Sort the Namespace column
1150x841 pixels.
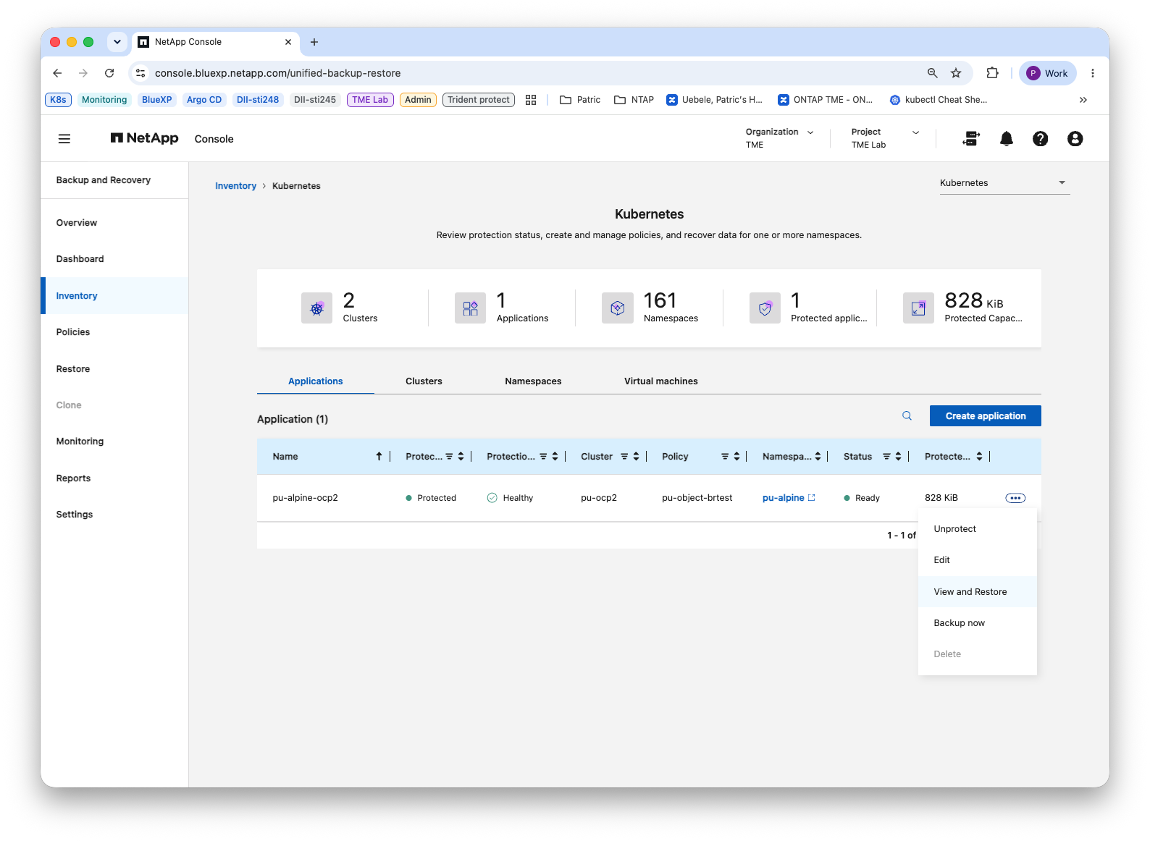tap(818, 457)
